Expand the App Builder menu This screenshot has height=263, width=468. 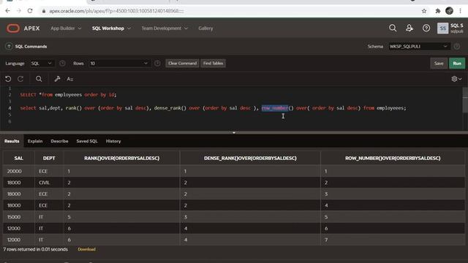click(66, 28)
